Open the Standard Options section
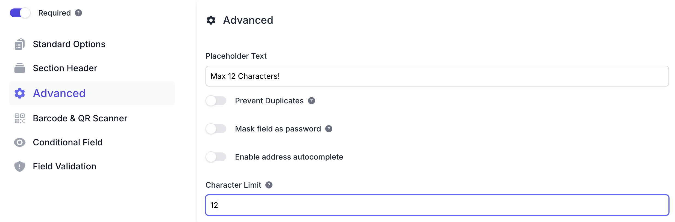This screenshot has width=675, height=222. (x=69, y=44)
